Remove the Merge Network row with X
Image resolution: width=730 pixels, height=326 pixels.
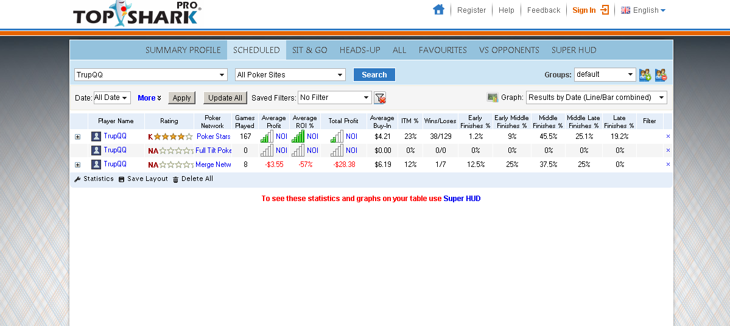[668, 165]
